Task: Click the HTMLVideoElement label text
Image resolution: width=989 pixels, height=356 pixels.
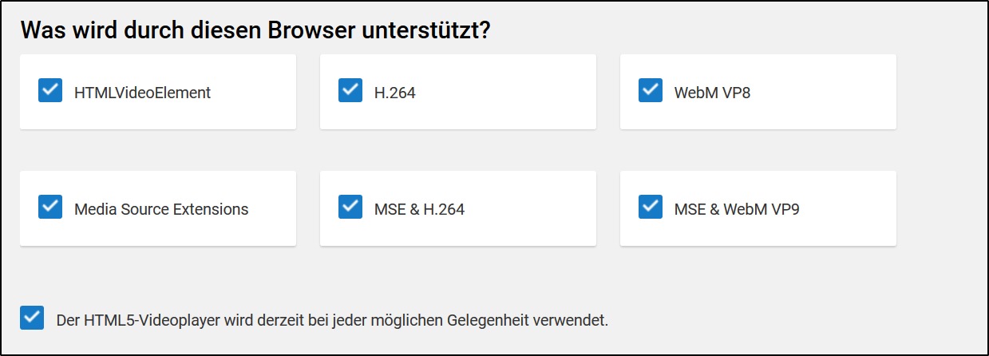Action: (142, 93)
